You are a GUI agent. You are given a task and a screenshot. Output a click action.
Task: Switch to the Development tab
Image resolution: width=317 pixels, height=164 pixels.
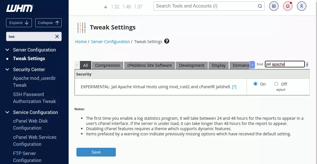(x=192, y=65)
